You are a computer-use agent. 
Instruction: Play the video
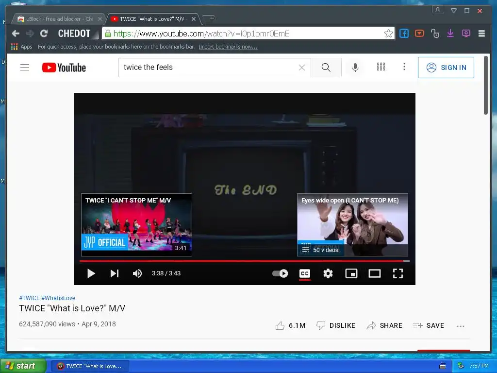tap(91, 273)
